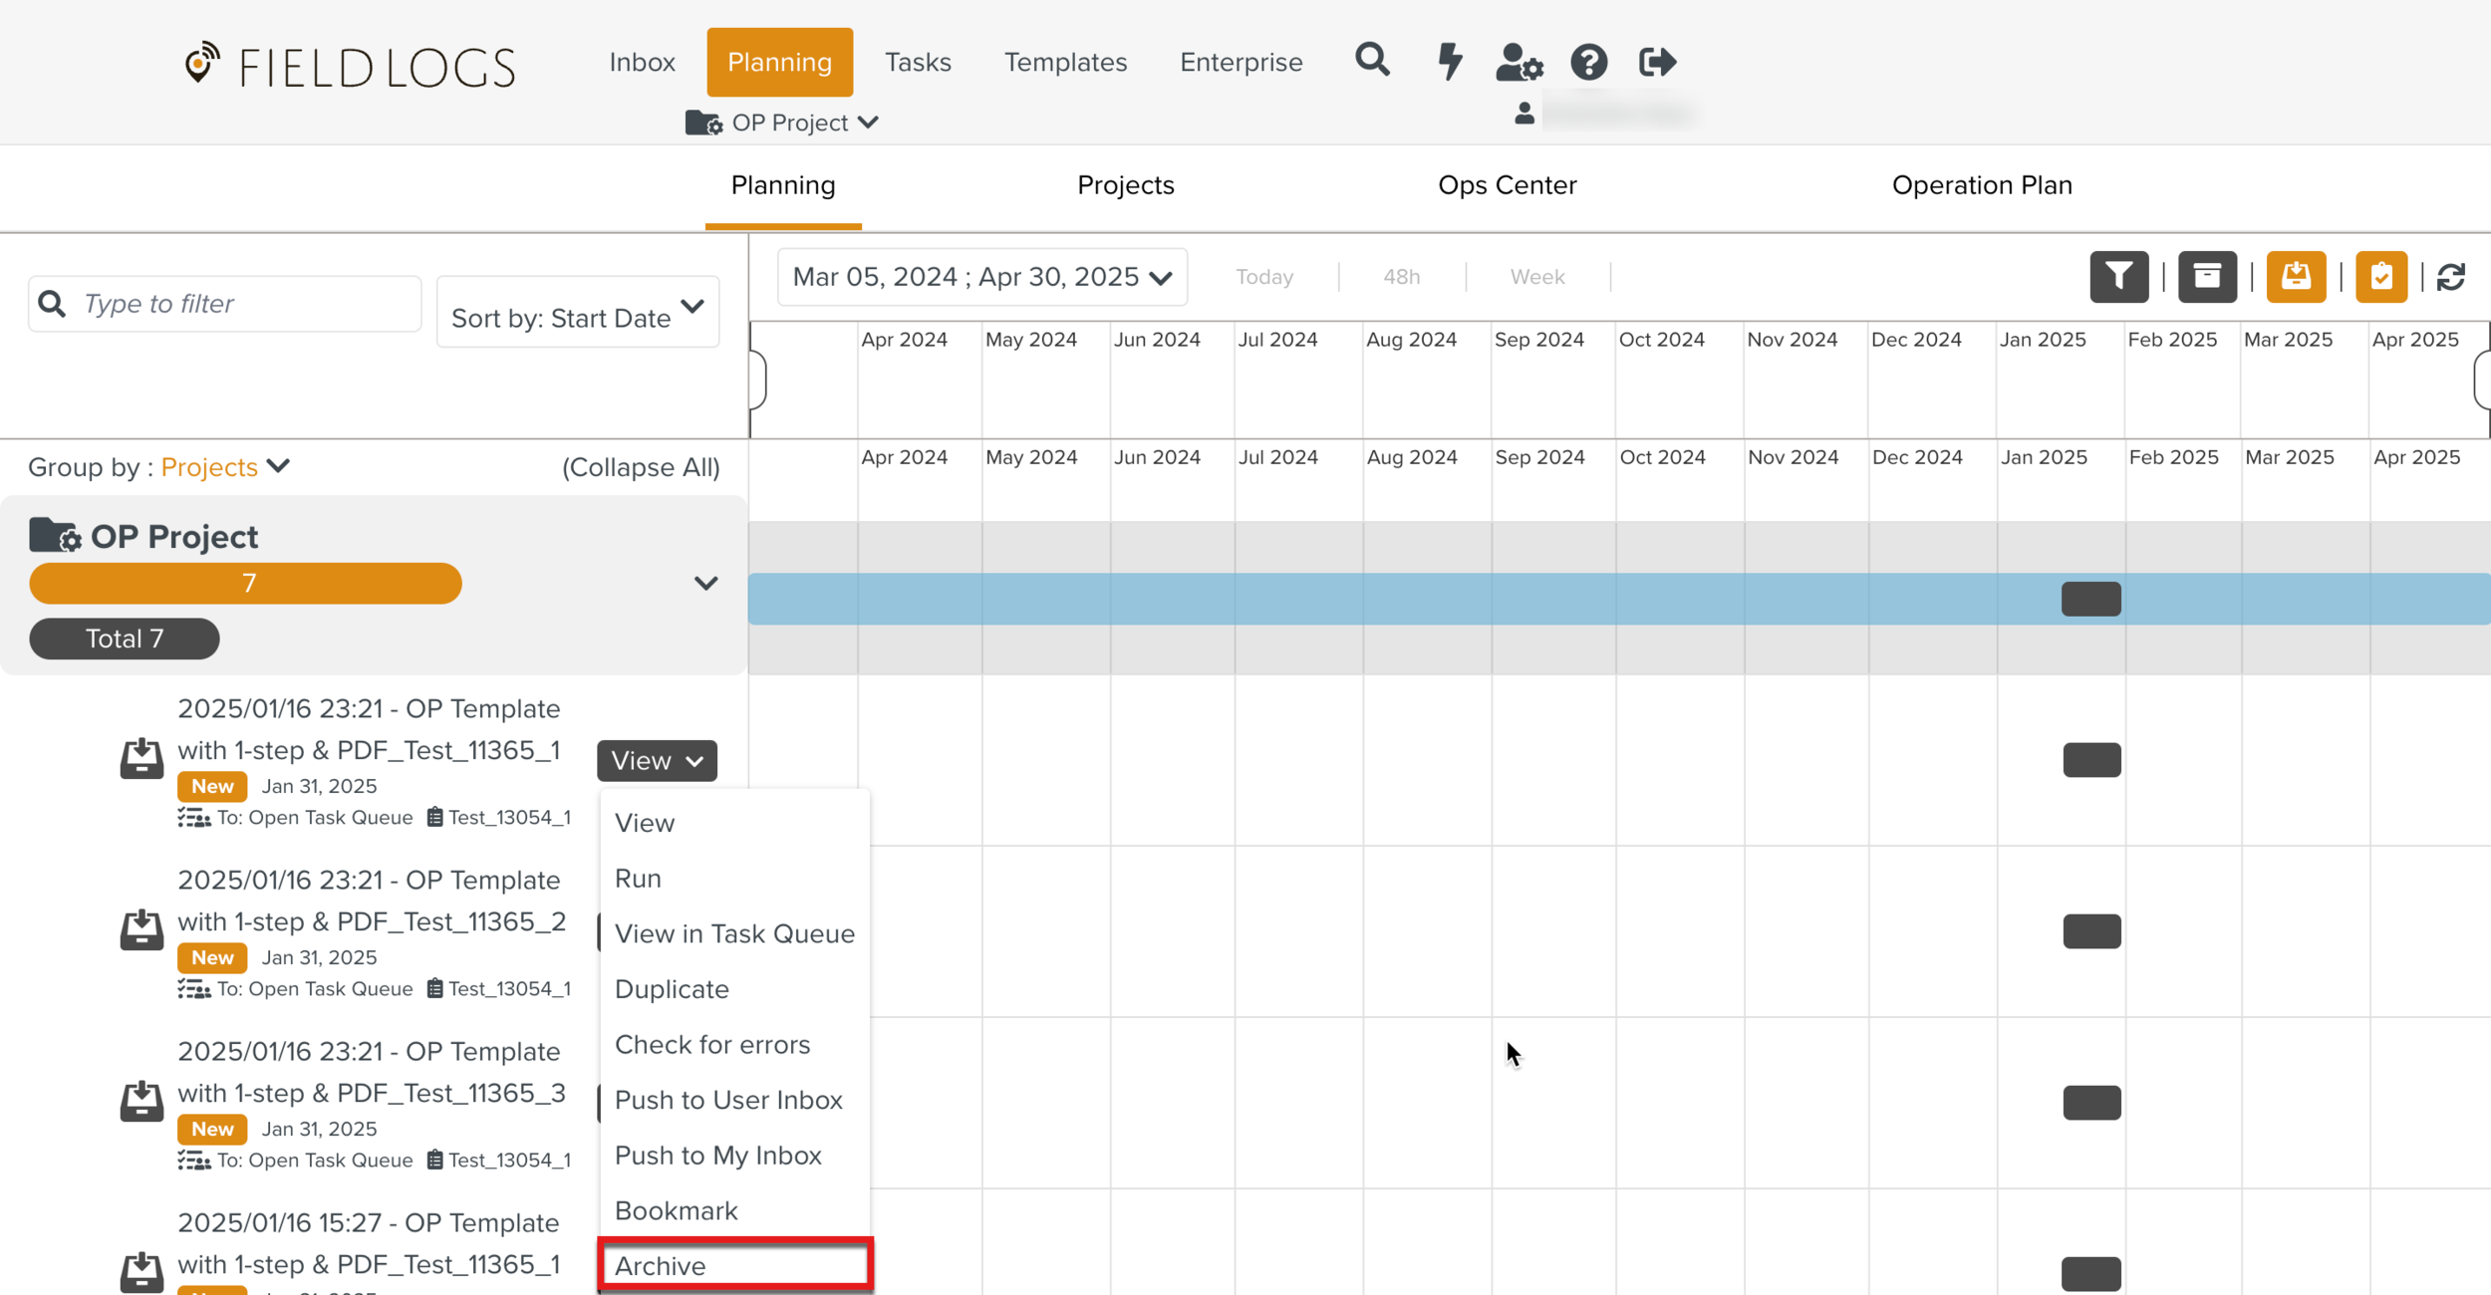
Task: Open the date range dropdown
Action: [981, 277]
